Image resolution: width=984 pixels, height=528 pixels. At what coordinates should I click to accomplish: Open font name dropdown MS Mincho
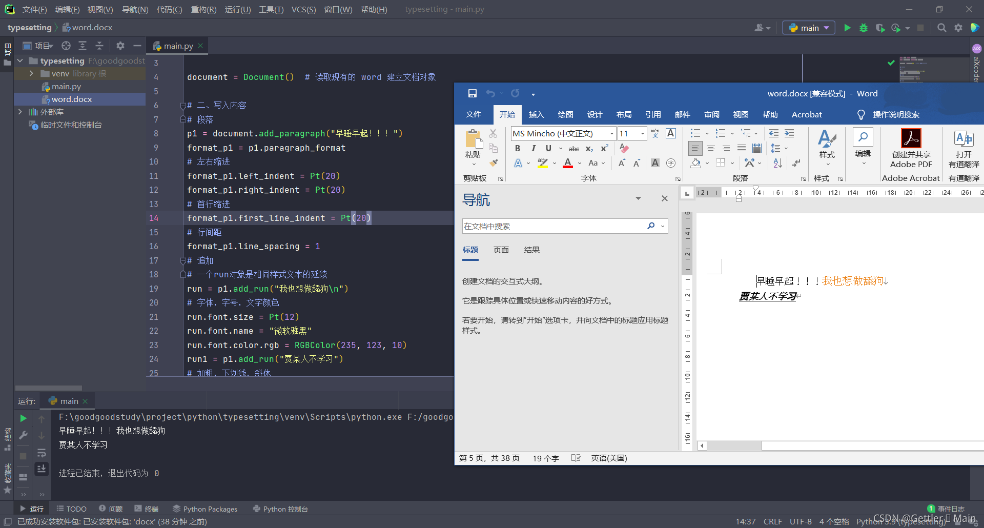pos(611,133)
